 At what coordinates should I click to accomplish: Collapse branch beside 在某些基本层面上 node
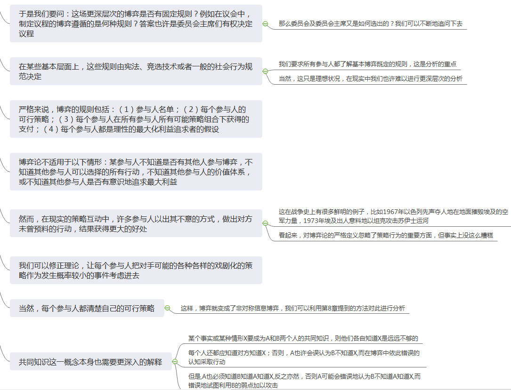(x=265, y=72)
